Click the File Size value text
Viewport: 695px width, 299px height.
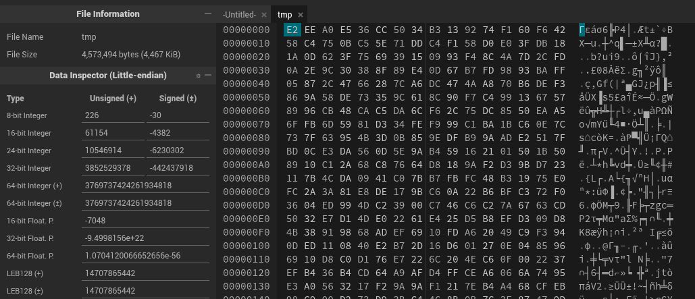click(x=122, y=54)
